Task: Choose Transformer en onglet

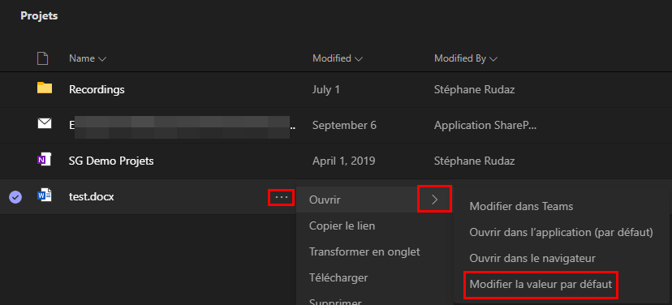Action: 364,251
